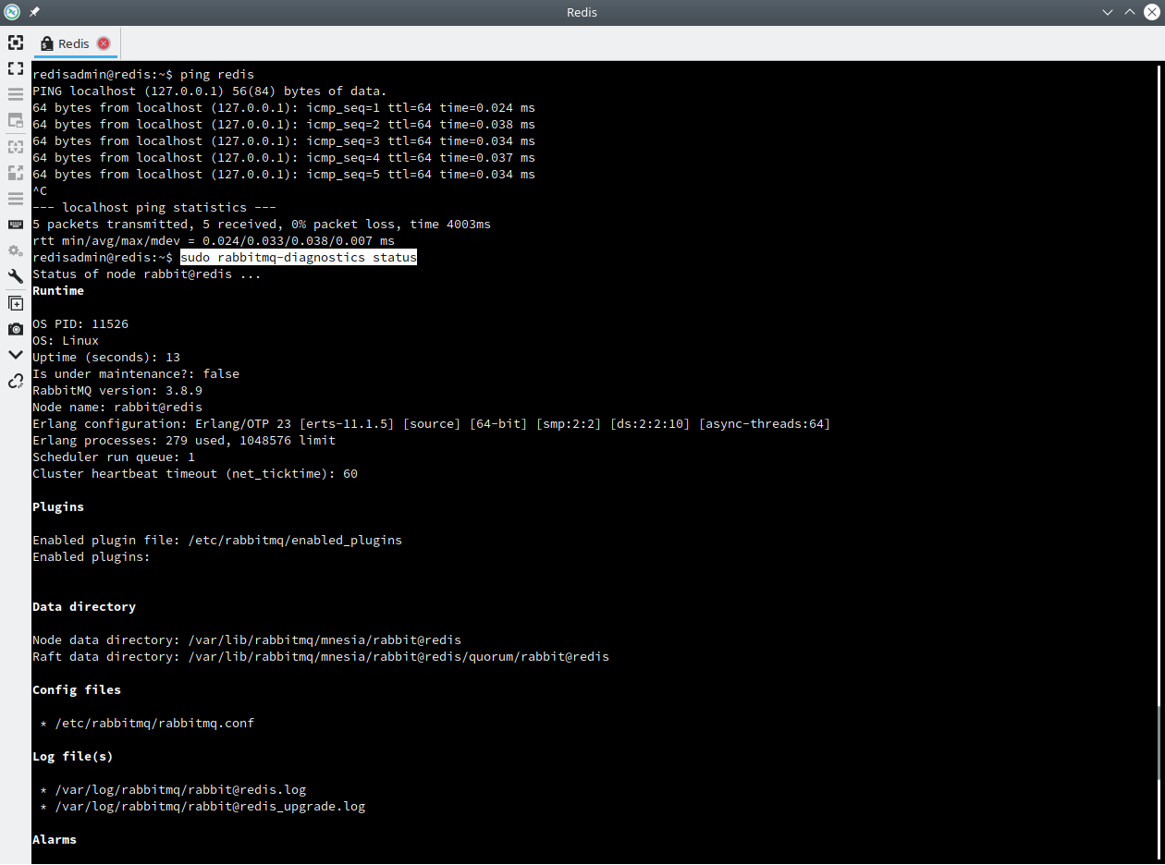This screenshot has height=865, width=1165.
Task: Click 'Is under maintenance?: false' line
Action: 136,374
